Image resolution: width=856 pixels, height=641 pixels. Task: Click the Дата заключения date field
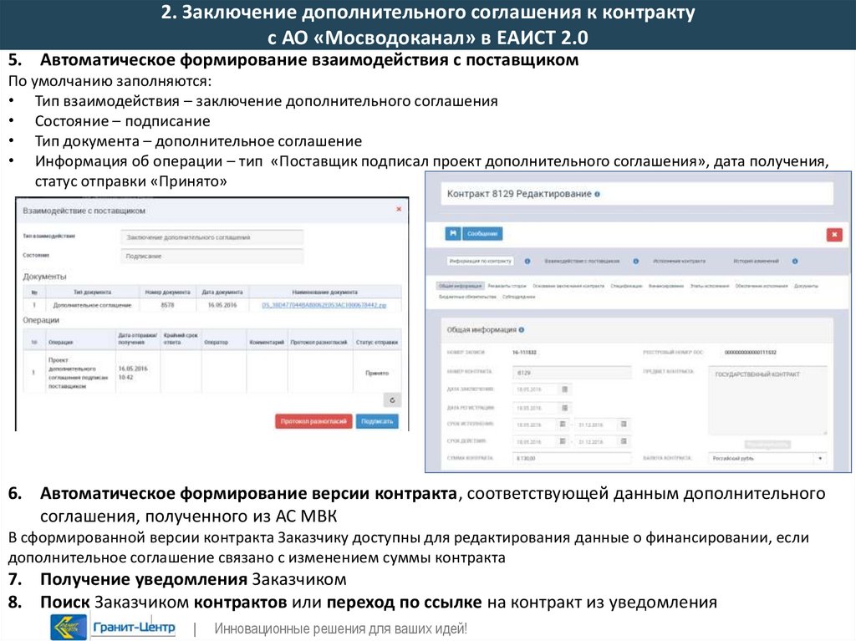[536, 389]
